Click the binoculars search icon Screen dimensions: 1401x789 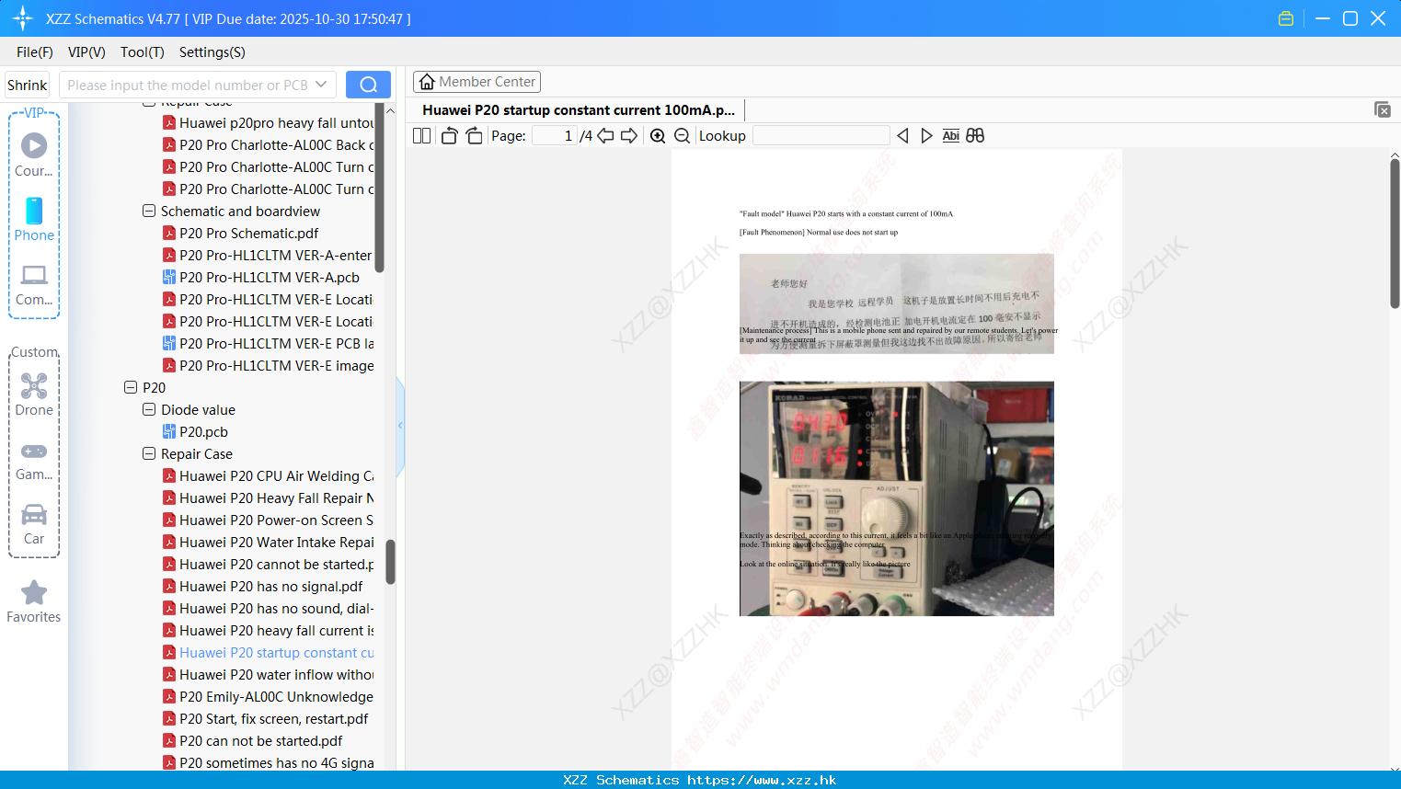click(975, 136)
